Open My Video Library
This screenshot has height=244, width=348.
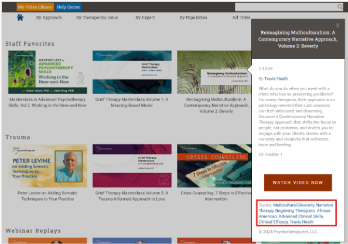click(35, 7)
